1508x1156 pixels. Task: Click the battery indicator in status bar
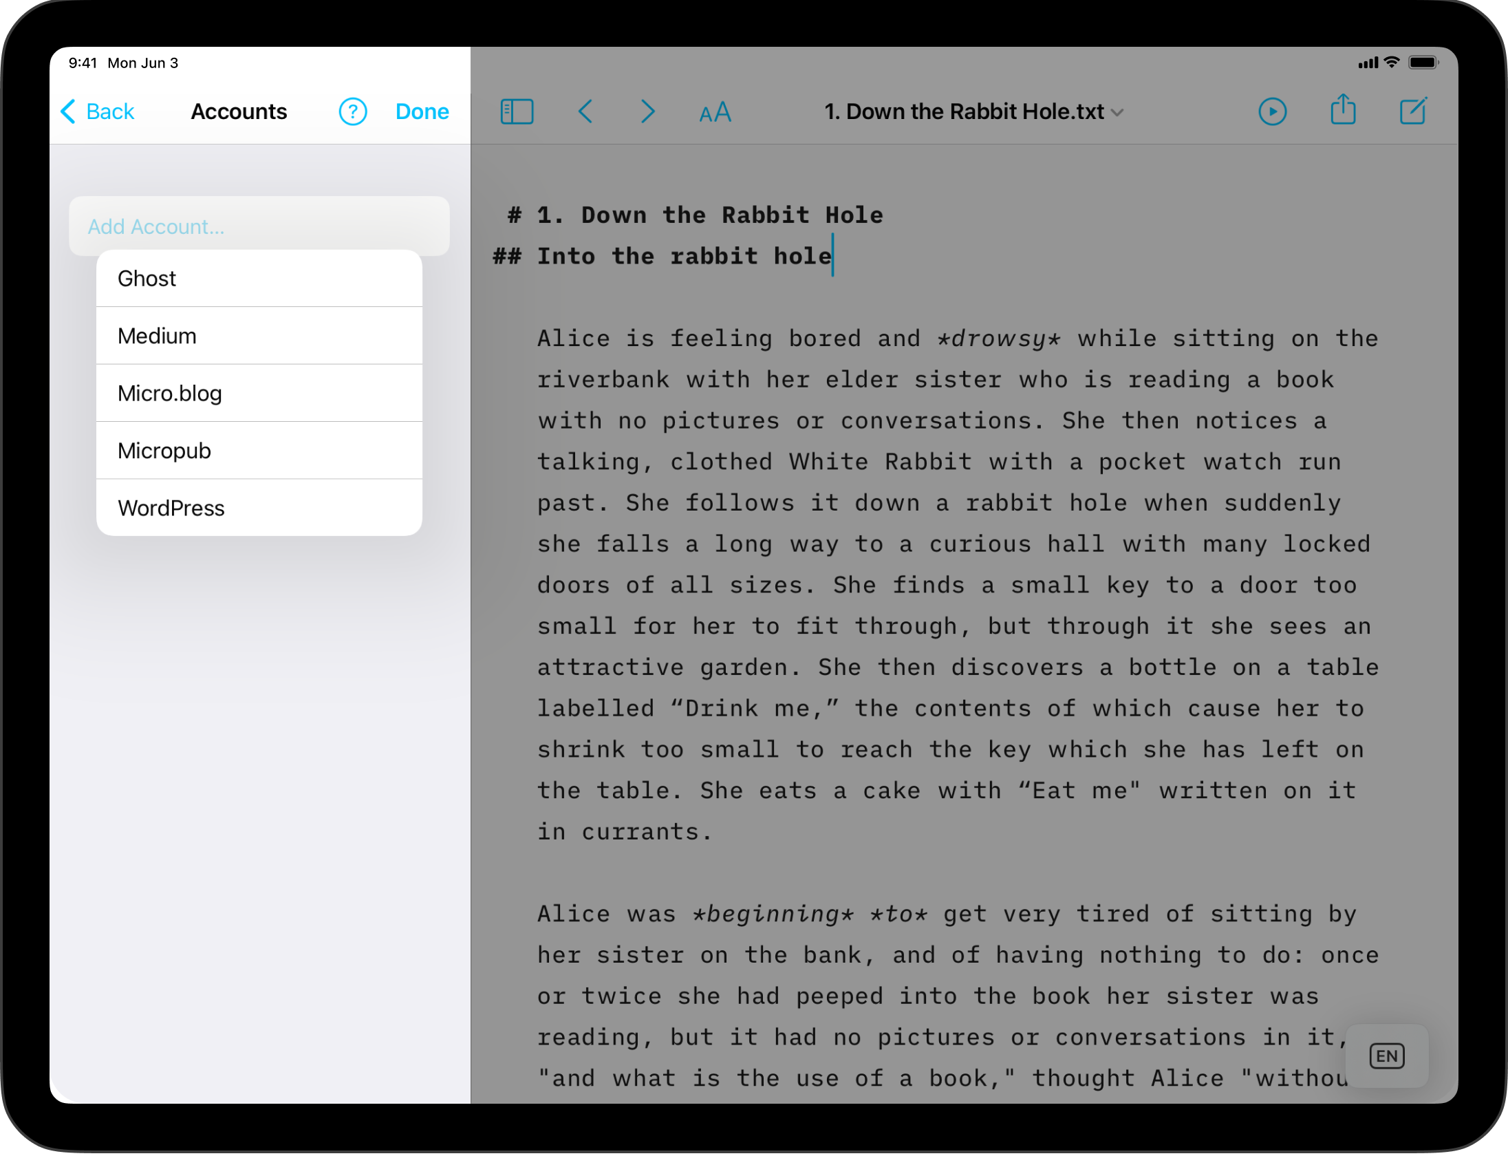pyautogui.click(x=1423, y=63)
